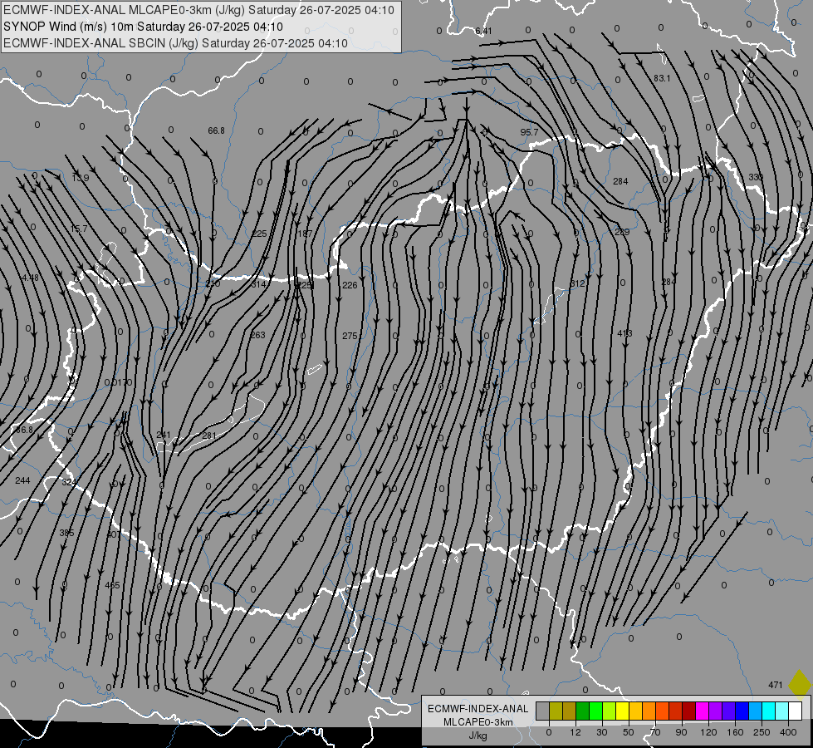This screenshot has width=813, height=748.
Task: Pick the pure yellow legend swatch
Action: [x=623, y=711]
